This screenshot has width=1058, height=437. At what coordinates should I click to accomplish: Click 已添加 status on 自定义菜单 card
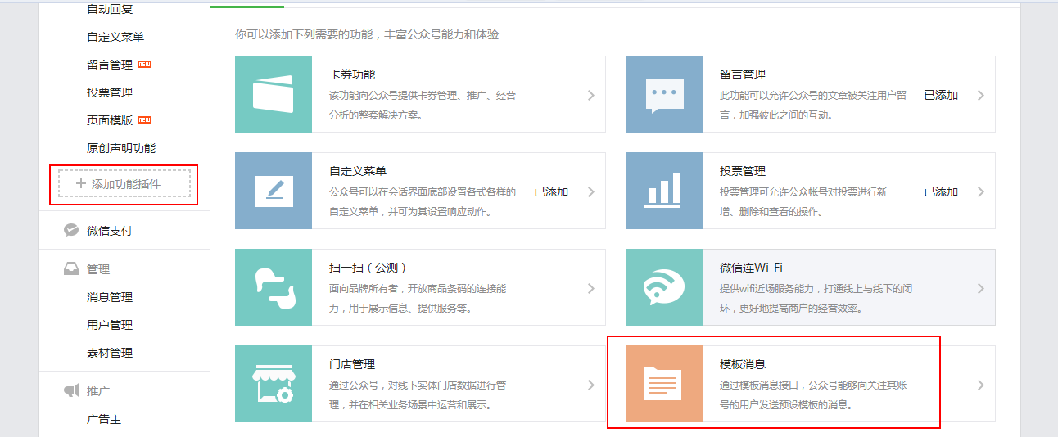[551, 191]
